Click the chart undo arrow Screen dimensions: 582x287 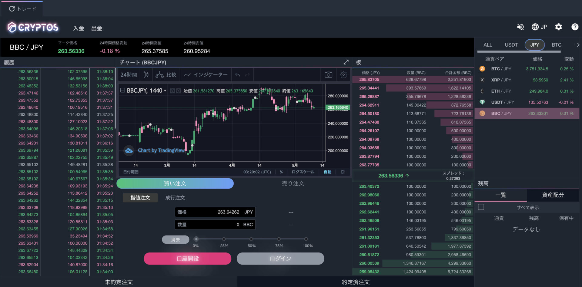(x=238, y=75)
